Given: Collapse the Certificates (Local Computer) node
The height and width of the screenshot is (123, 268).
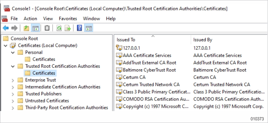Looking at the screenshot, I should pyautogui.click(x=6, y=46).
